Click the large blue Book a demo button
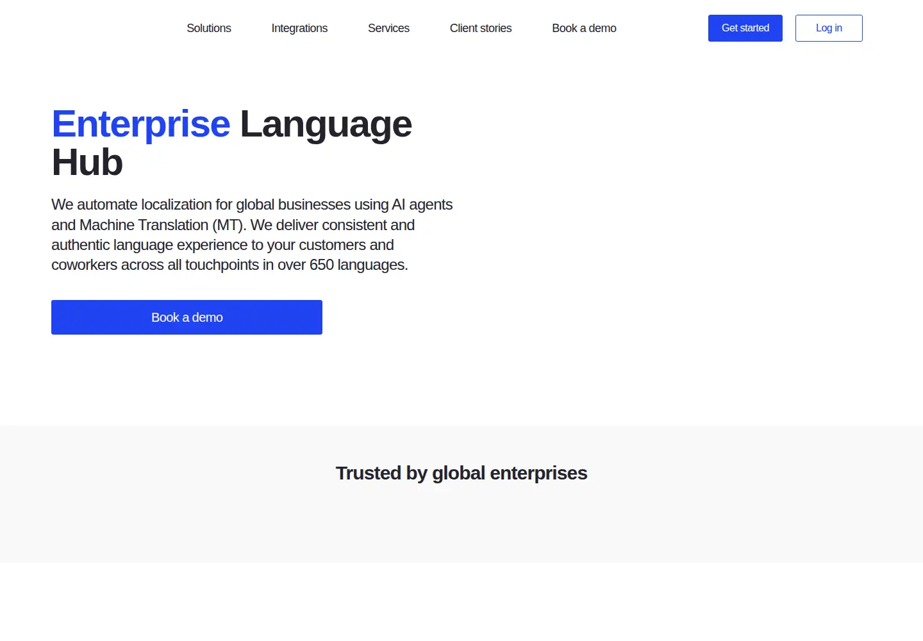The image size is (923, 641). [x=187, y=317]
